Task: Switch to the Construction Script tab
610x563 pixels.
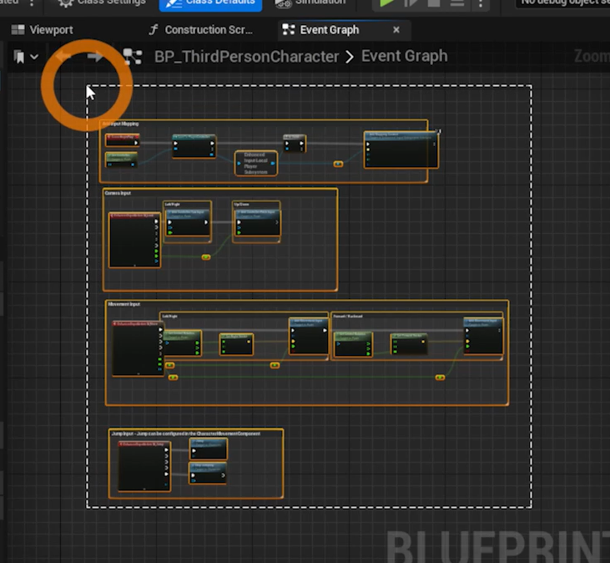Action: pos(201,30)
